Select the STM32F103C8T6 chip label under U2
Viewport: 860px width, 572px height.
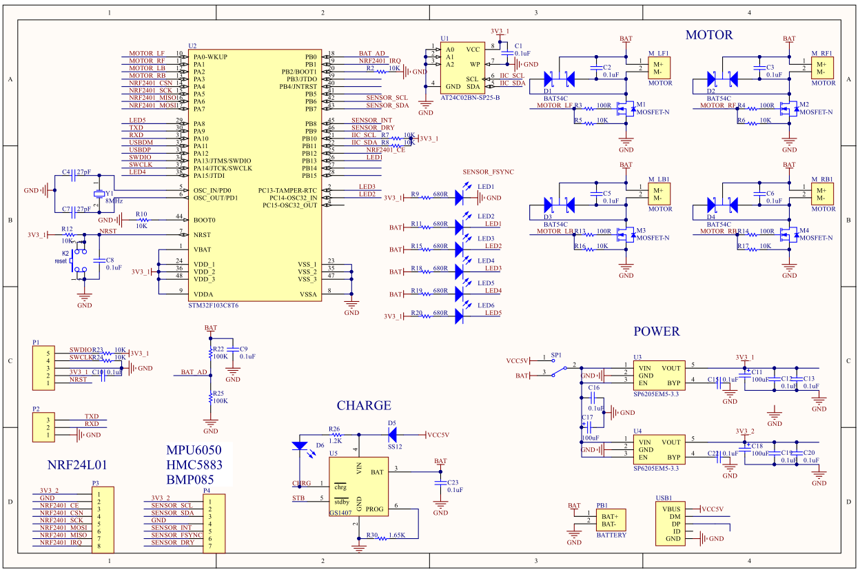(214, 305)
